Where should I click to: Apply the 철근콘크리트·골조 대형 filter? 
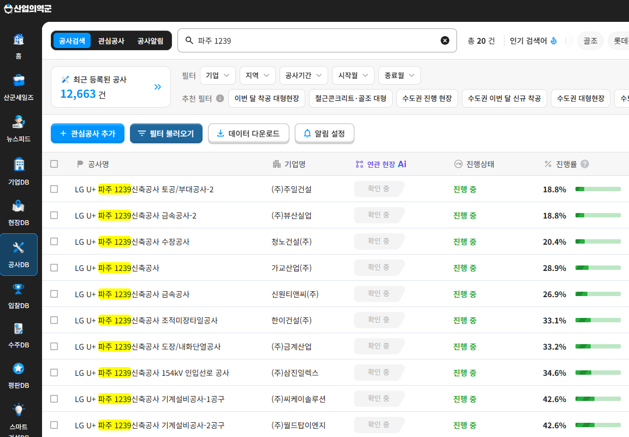(x=351, y=98)
